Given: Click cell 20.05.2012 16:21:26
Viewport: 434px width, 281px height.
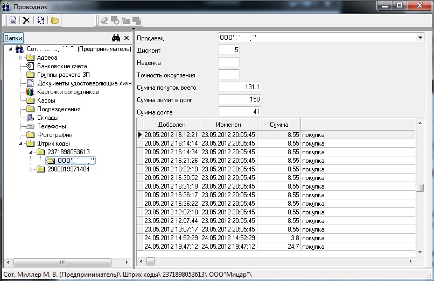Looking at the screenshot, I should pos(171,161).
